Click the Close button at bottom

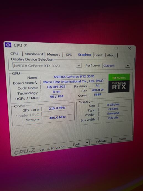coord(122,139)
